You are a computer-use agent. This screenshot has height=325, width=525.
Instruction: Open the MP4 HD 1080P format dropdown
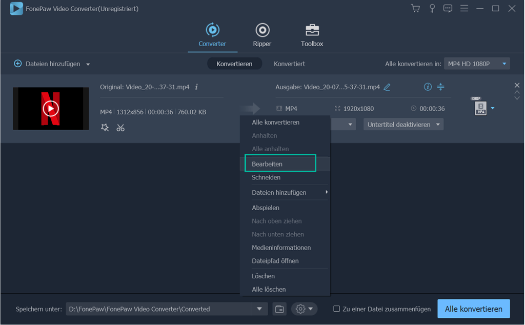pos(477,64)
